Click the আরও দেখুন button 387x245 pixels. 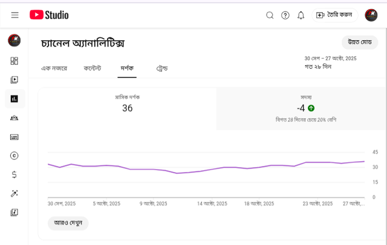68,223
